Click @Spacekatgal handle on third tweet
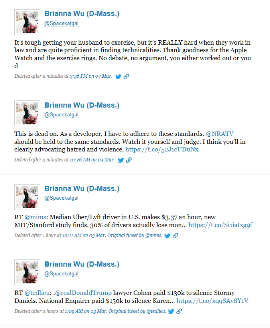 click(x=61, y=198)
